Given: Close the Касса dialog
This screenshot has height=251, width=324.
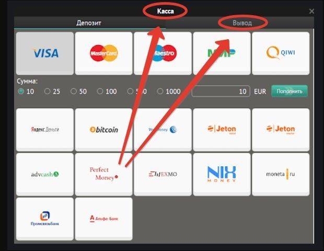Looking at the screenshot, I should click(311, 11).
